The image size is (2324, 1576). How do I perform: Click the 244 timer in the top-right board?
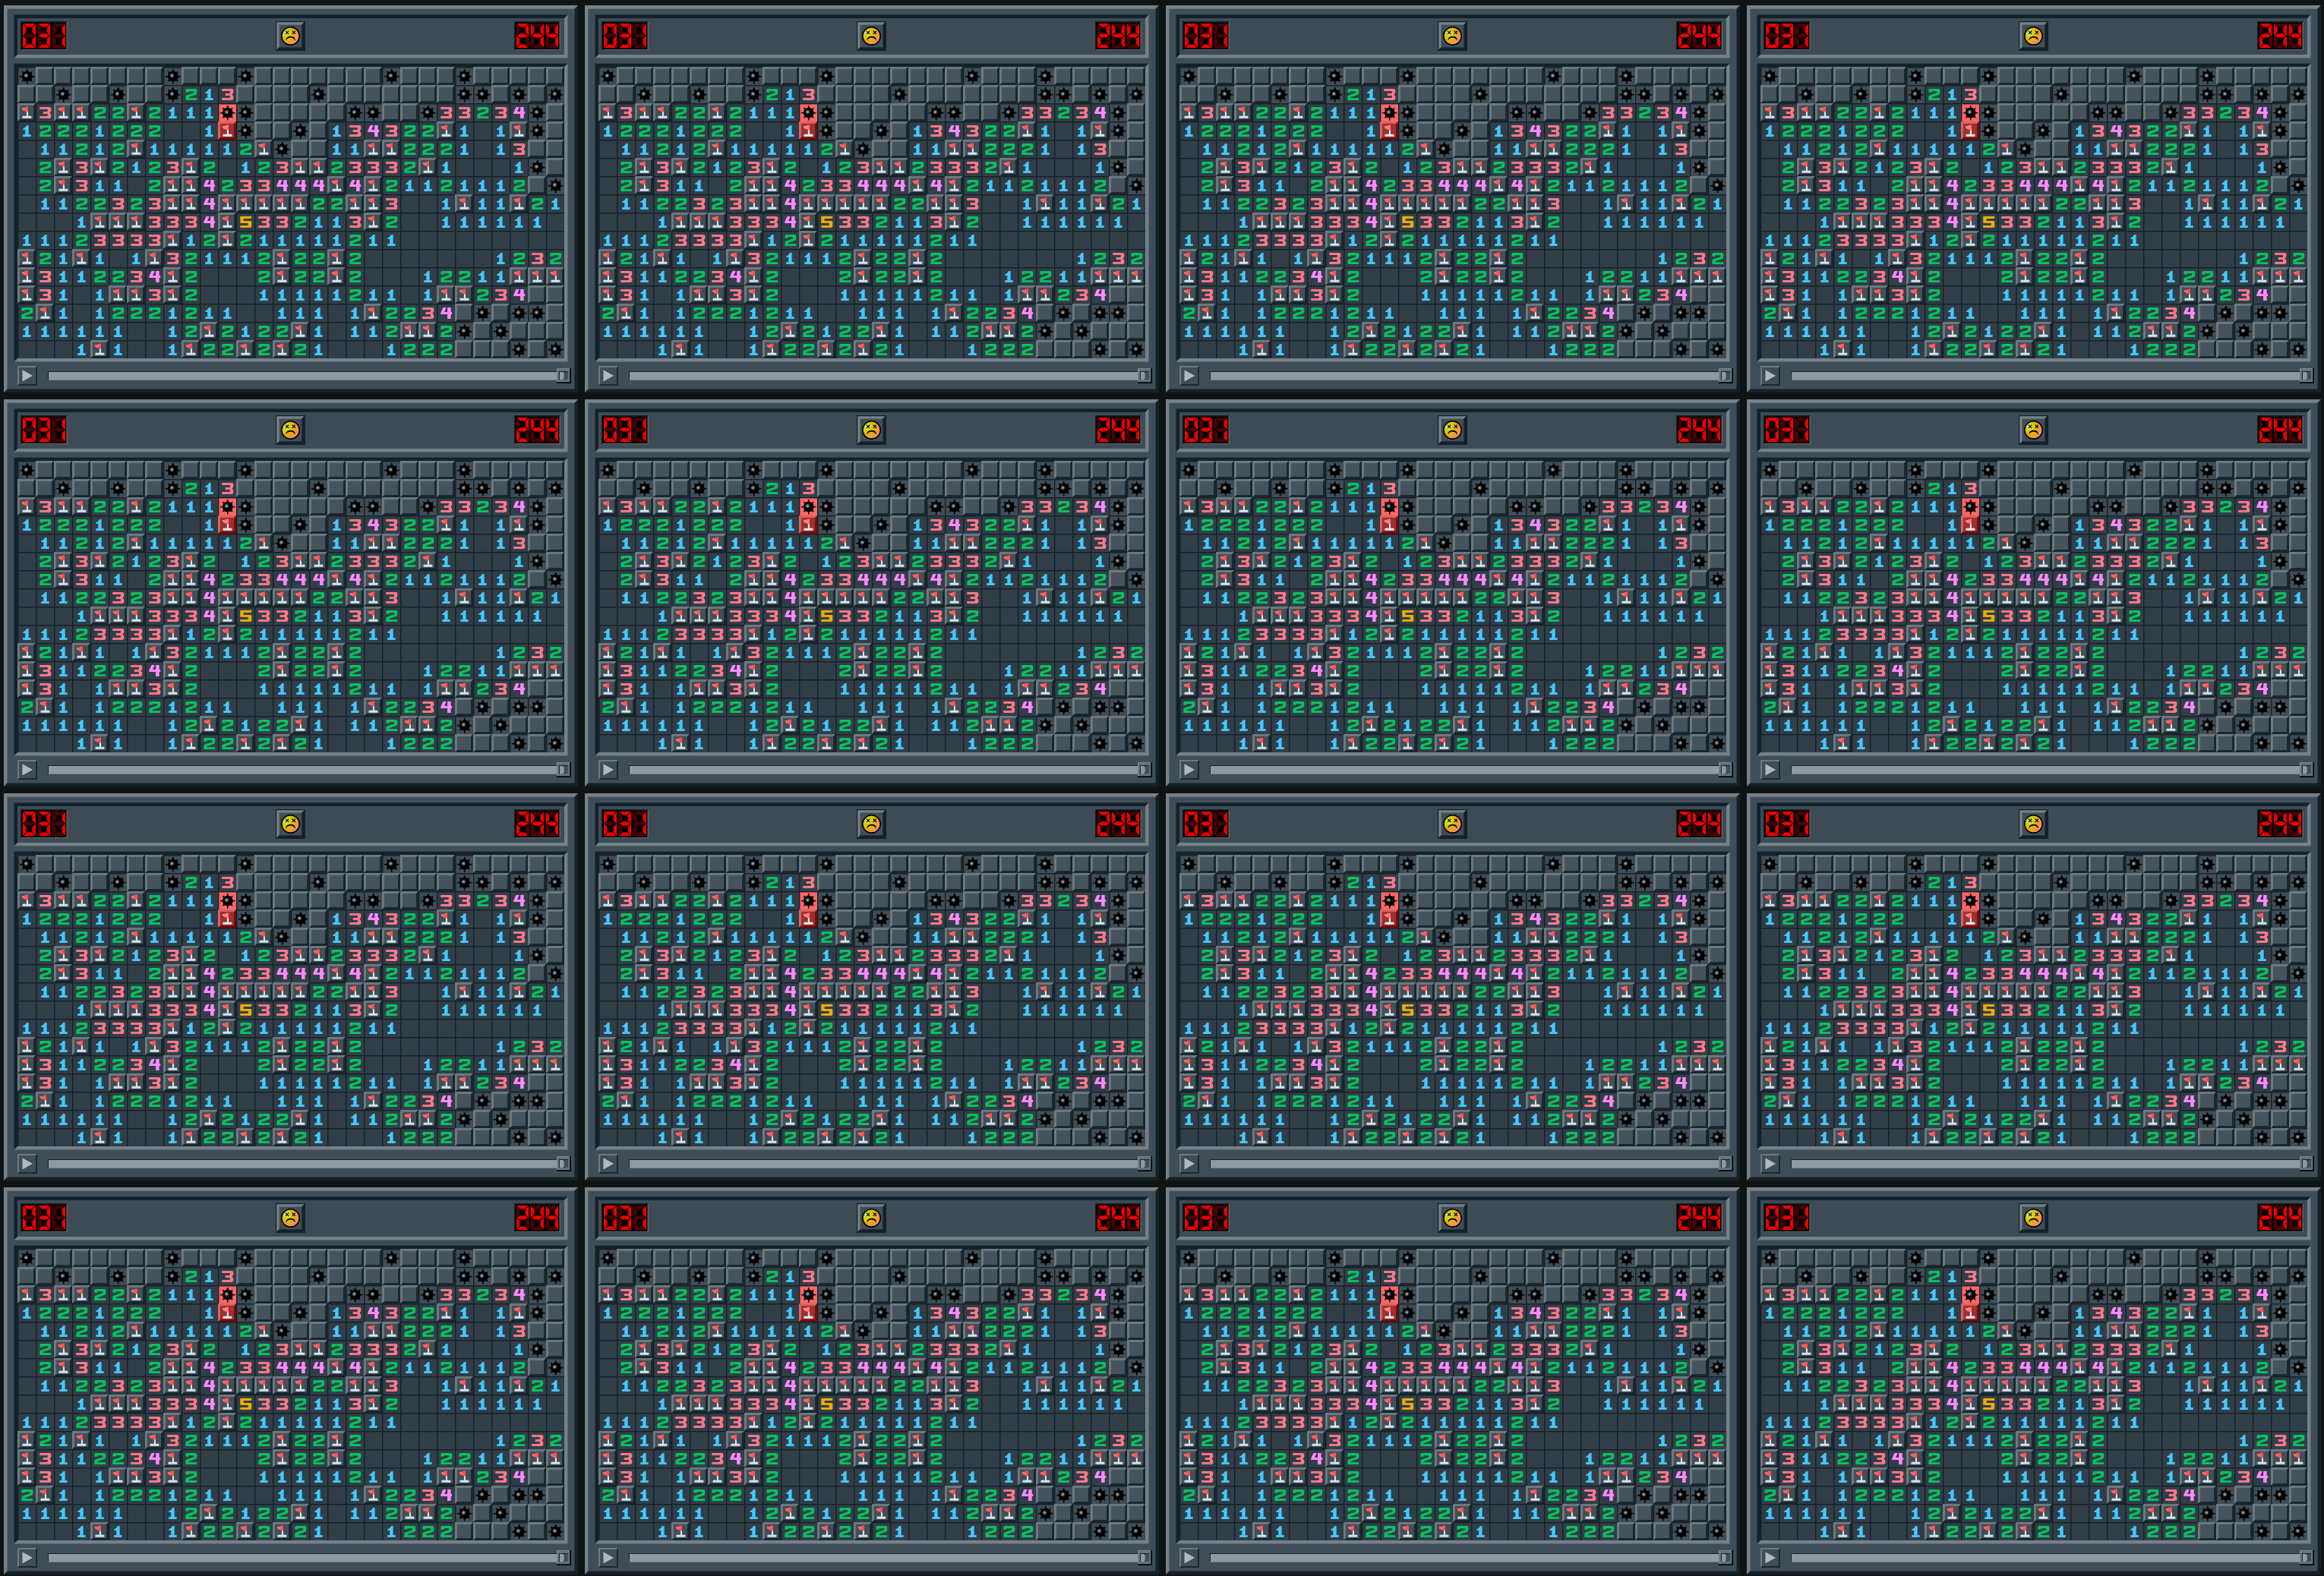point(2280,36)
